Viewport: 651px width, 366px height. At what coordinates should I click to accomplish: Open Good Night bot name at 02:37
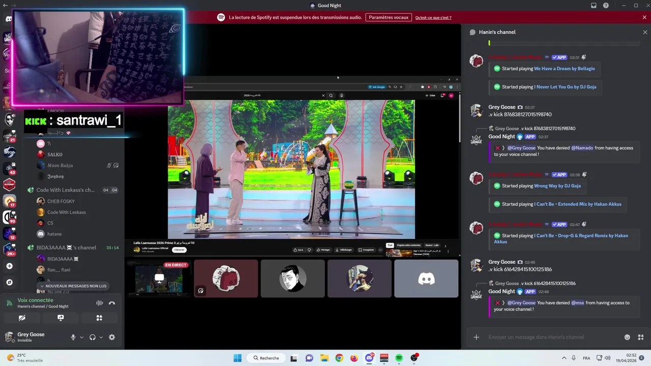pyautogui.click(x=501, y=137)
